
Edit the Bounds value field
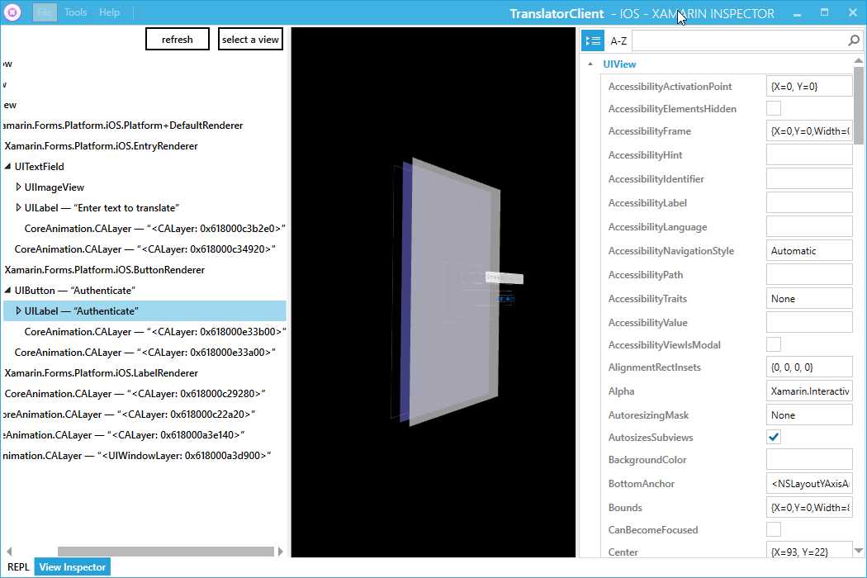(x=809, y=507)
